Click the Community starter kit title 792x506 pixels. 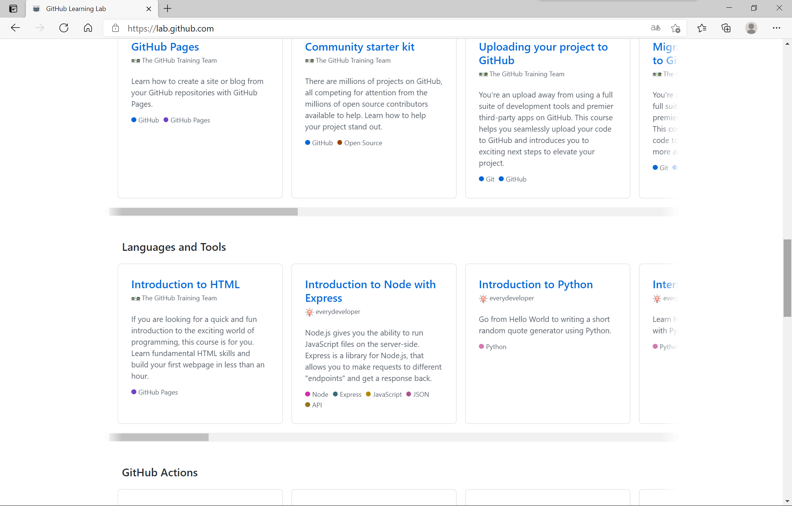359,47
